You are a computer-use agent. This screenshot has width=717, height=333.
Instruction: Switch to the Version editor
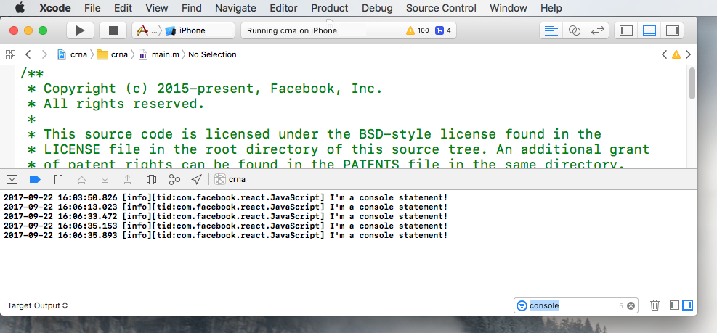(x=597, y=30)
